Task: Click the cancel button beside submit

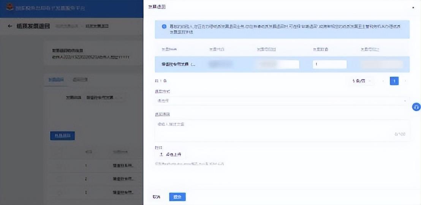Action: tap(156, 197)
